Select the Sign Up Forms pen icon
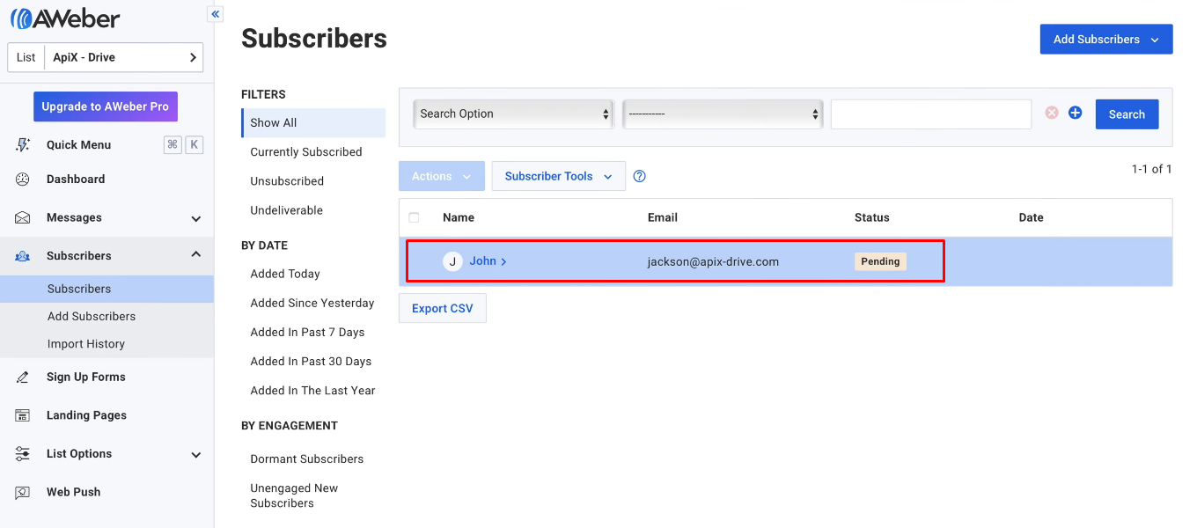Image resolution: width=1197 pixels, height=528 pixels. 25,377
